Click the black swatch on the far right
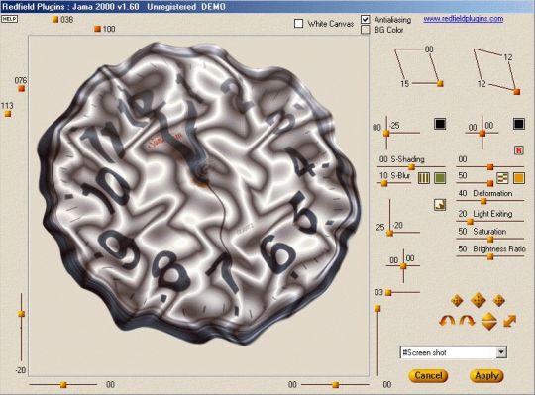The height and width of the screenshot is (395, 535). 518,124
